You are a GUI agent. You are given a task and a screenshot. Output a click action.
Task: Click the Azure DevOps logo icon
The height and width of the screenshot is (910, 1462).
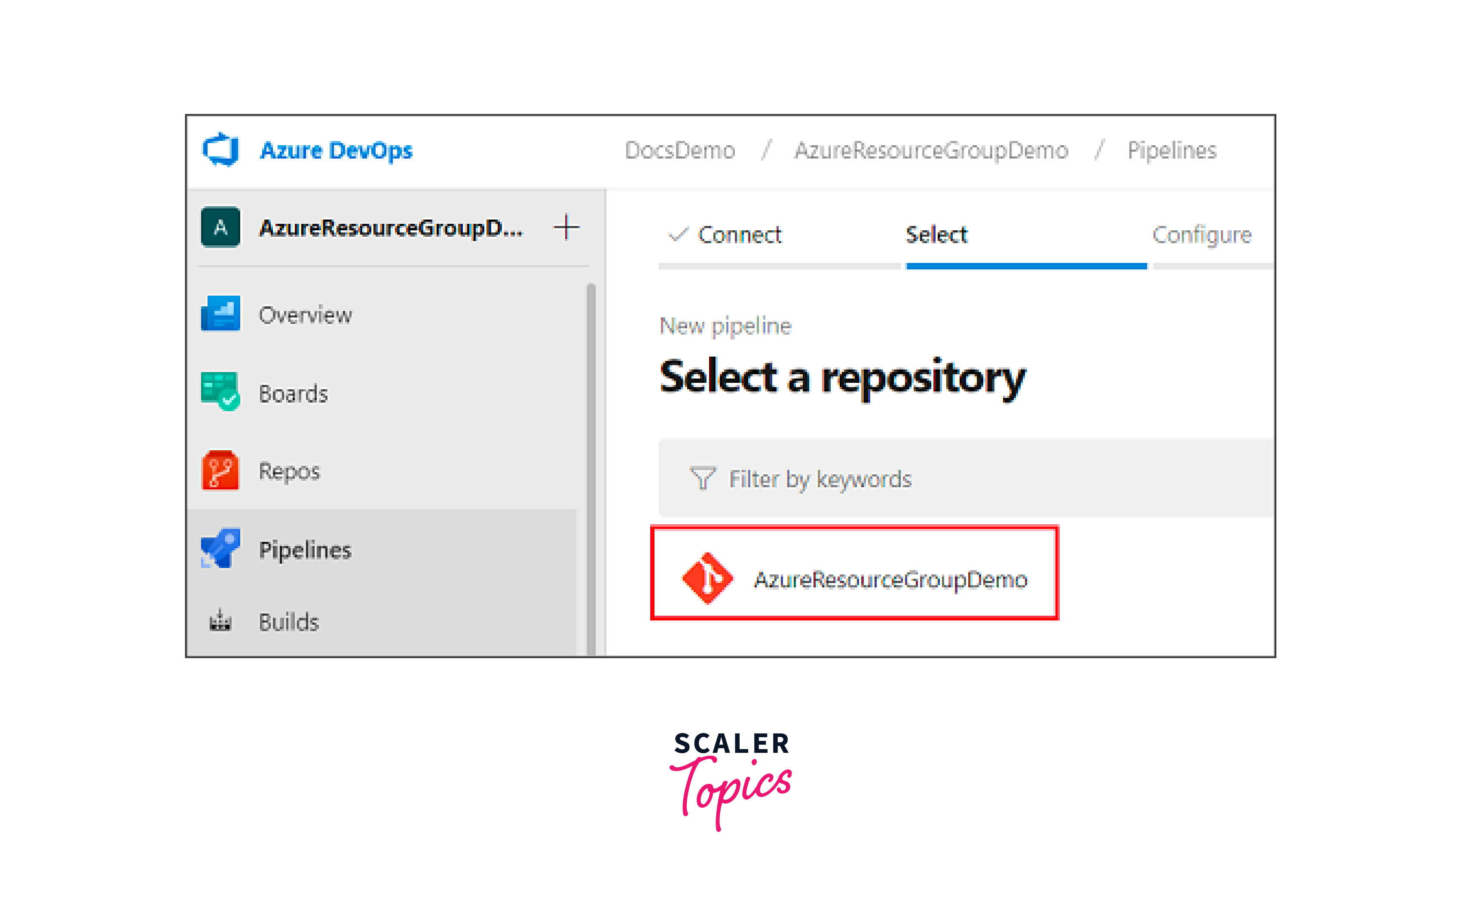220,149
